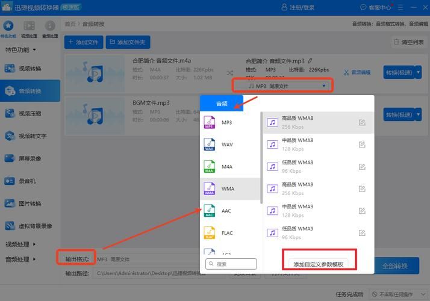This screenshot has height=301, width=430.
Task: Convert BGM文件.mp3 with 转换(极速)
Action: point(399,114)
